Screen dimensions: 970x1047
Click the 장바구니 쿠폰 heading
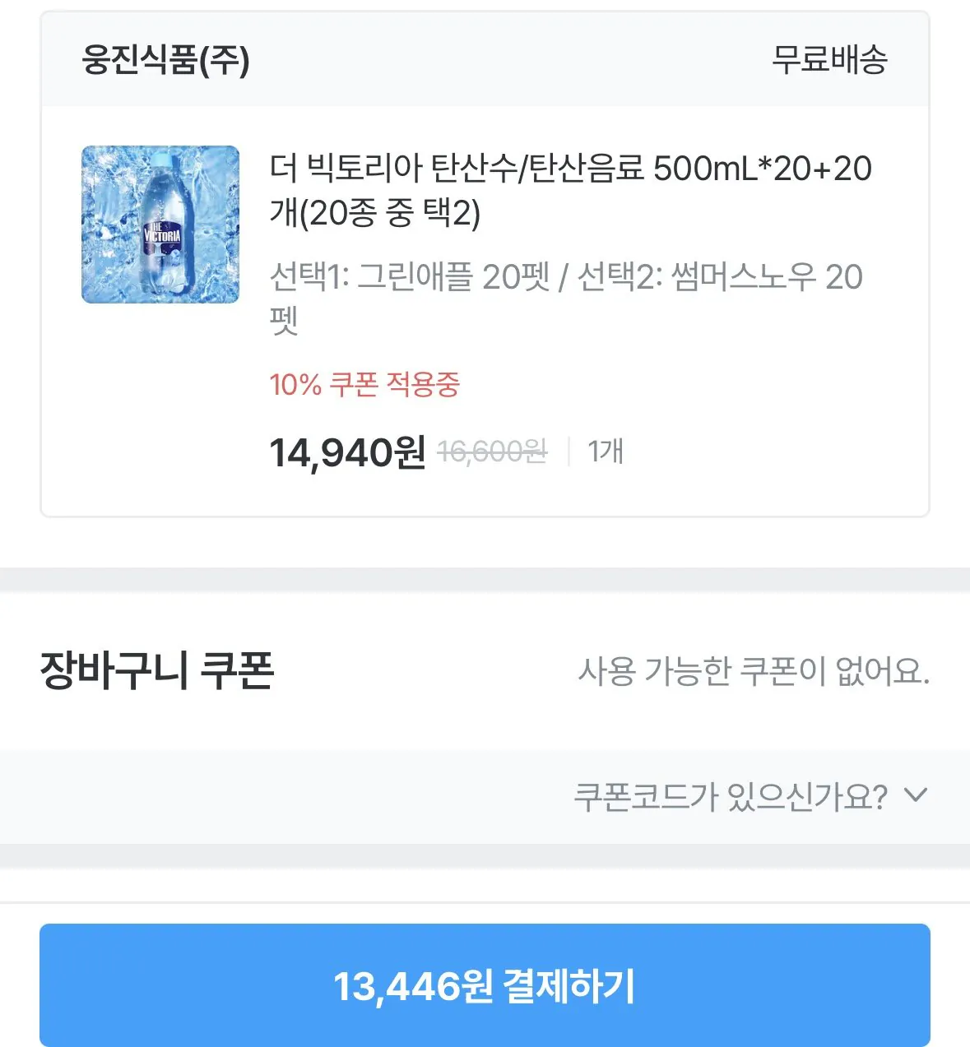tap(156, 670)
